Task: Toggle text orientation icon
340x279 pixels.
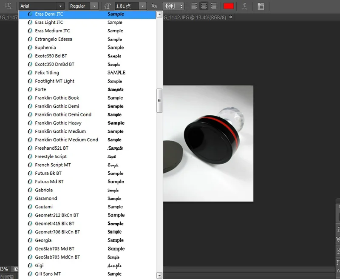Action: tap(8, 6)
